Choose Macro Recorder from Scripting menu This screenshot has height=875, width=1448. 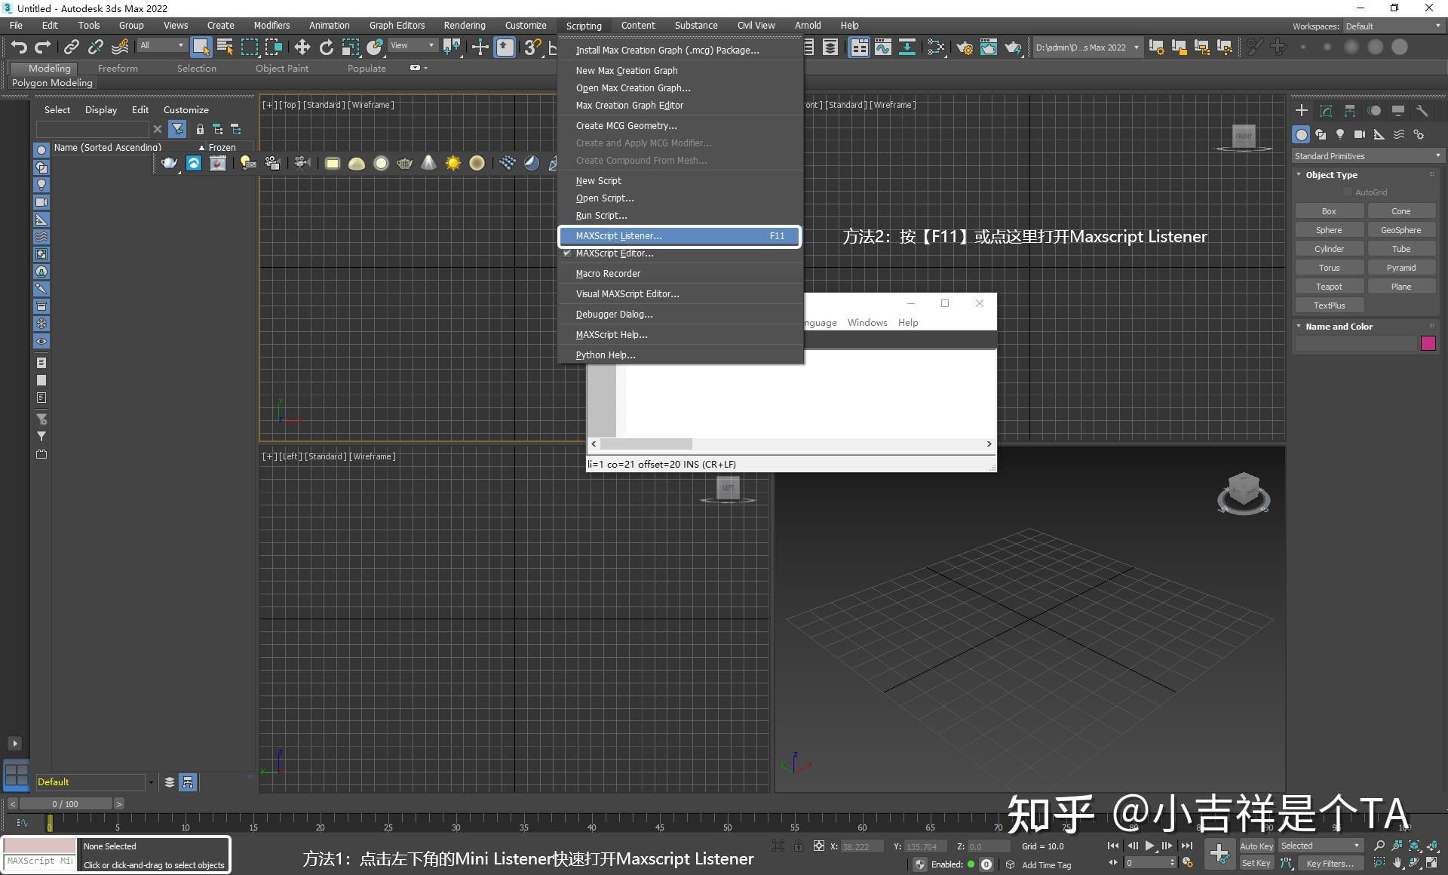click(608, 274)
